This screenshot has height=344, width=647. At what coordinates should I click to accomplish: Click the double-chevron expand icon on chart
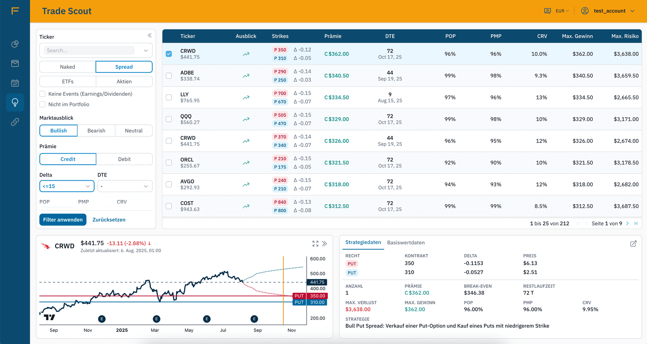point(325,244)
